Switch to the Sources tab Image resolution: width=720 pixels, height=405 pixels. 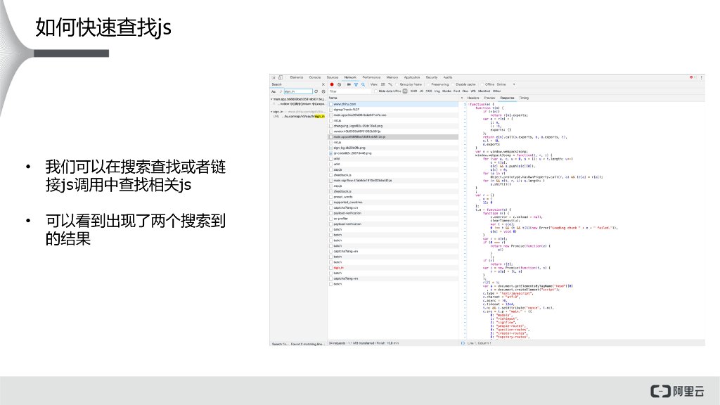pos(332,77)
